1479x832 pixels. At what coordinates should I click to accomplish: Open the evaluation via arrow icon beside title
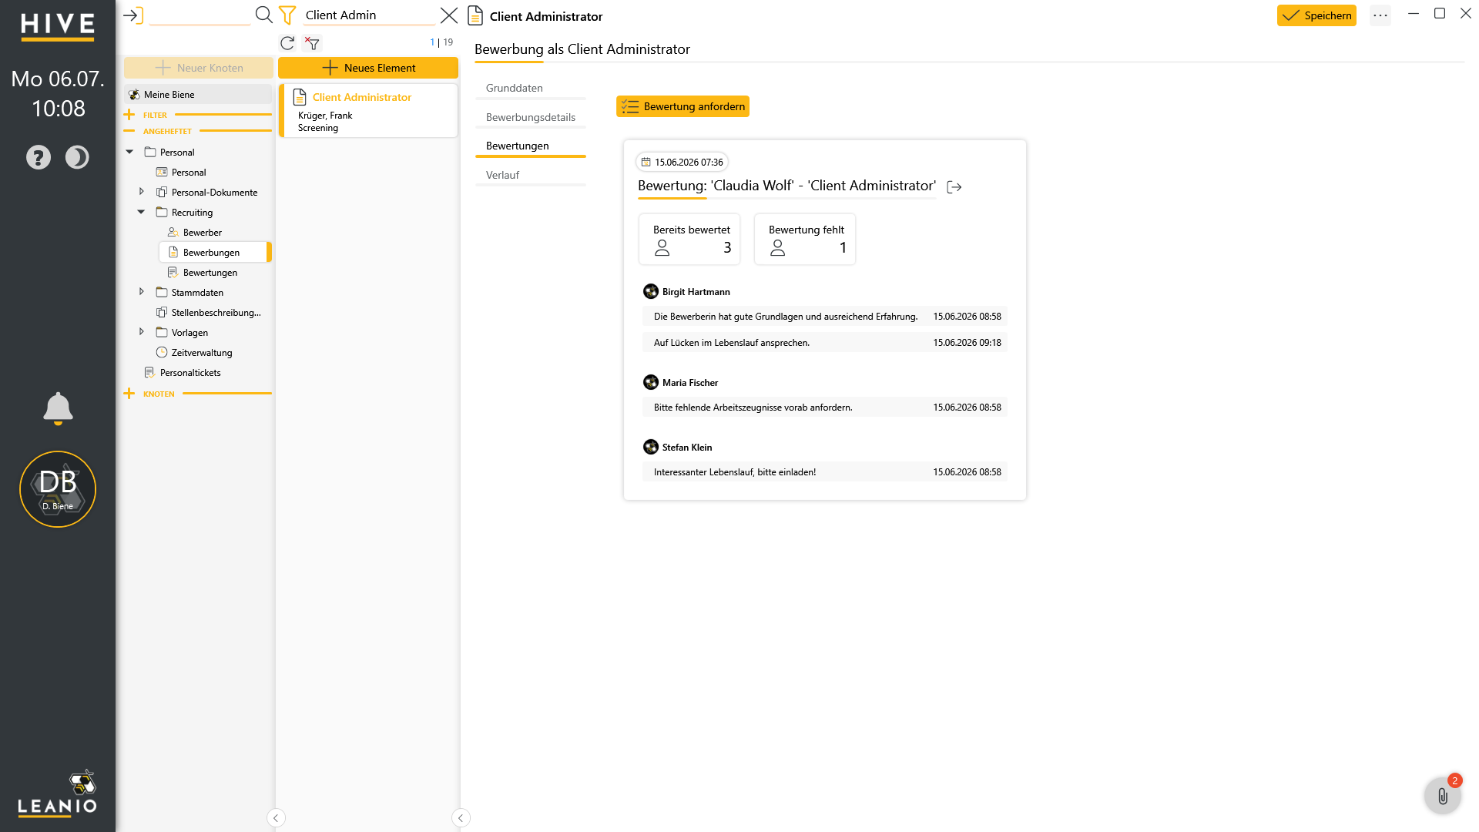click(x=954, y=186)
